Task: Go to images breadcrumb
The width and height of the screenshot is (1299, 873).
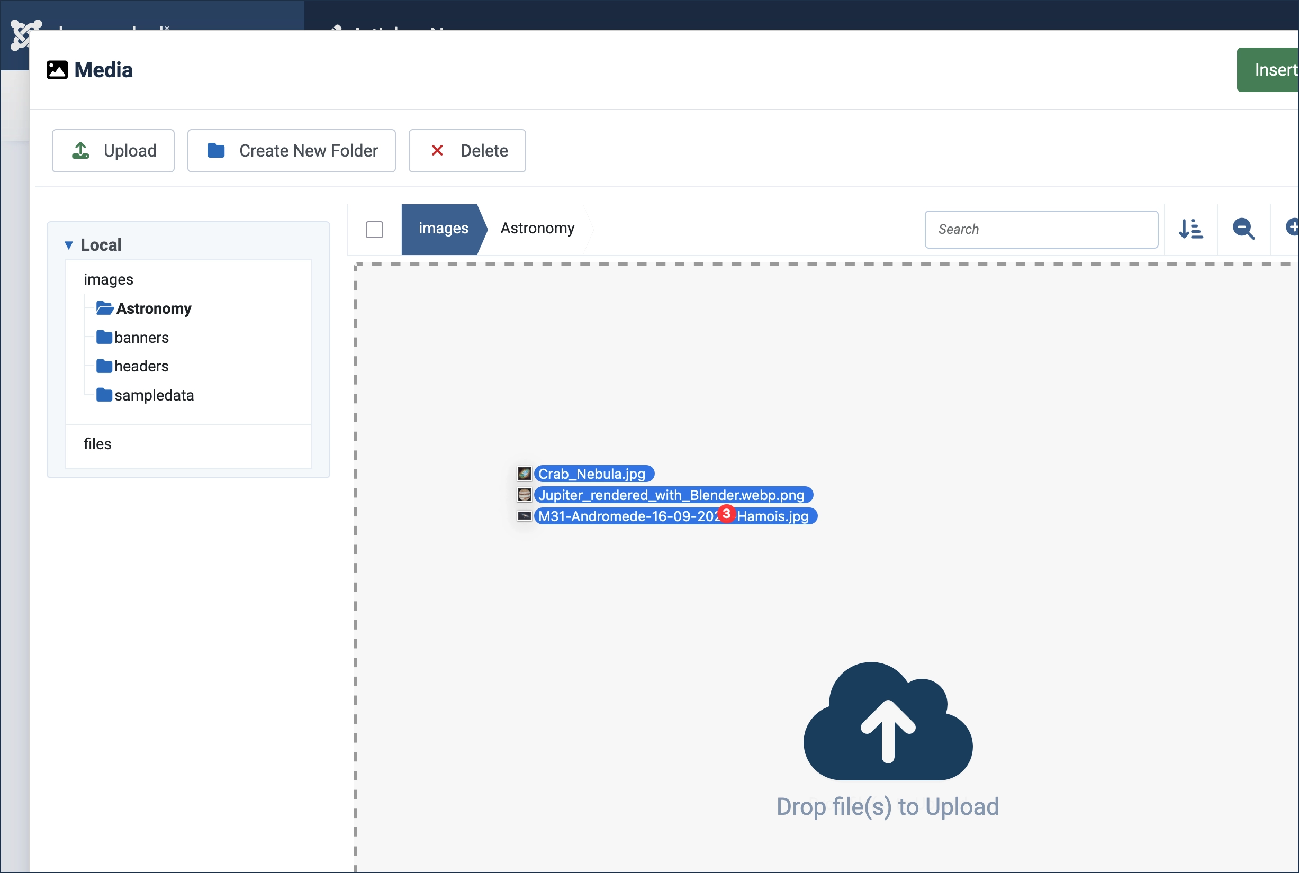Action: [443, 229]
